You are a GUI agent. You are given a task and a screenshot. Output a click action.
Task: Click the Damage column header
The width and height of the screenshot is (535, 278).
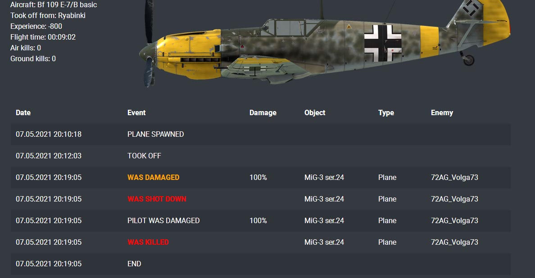coord(263,112)
